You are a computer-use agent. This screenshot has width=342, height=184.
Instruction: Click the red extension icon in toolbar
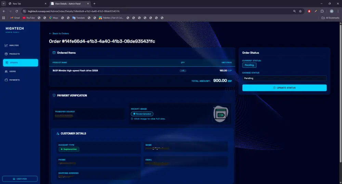[x=309, y=11]
